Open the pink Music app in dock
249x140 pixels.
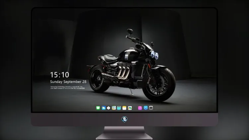click(140, 108)
